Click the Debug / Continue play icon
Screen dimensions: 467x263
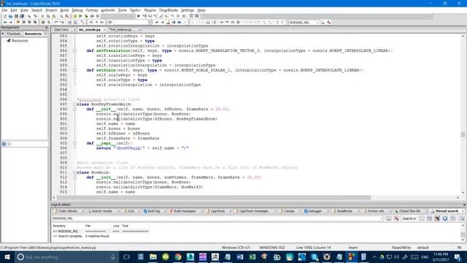[139, 16]
